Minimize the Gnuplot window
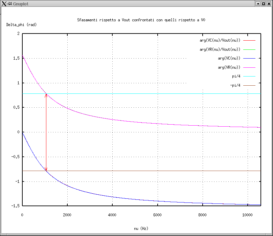 point(258,3)
